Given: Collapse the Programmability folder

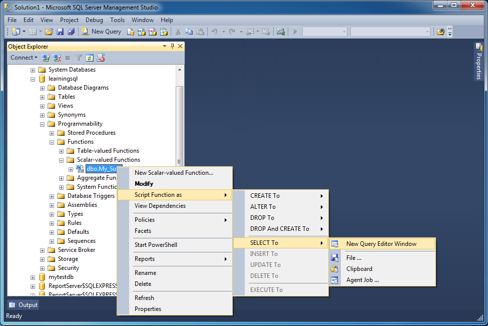Looking at the screenshot, I should click(43, 124).
